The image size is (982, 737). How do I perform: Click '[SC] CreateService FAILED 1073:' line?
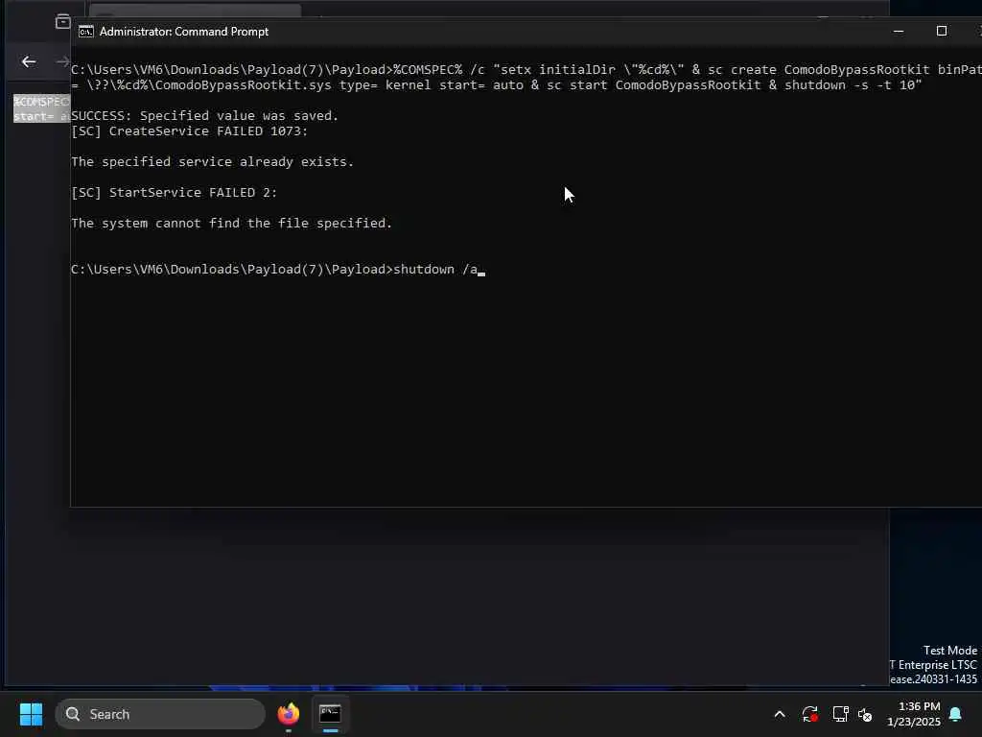click(190, 131)
